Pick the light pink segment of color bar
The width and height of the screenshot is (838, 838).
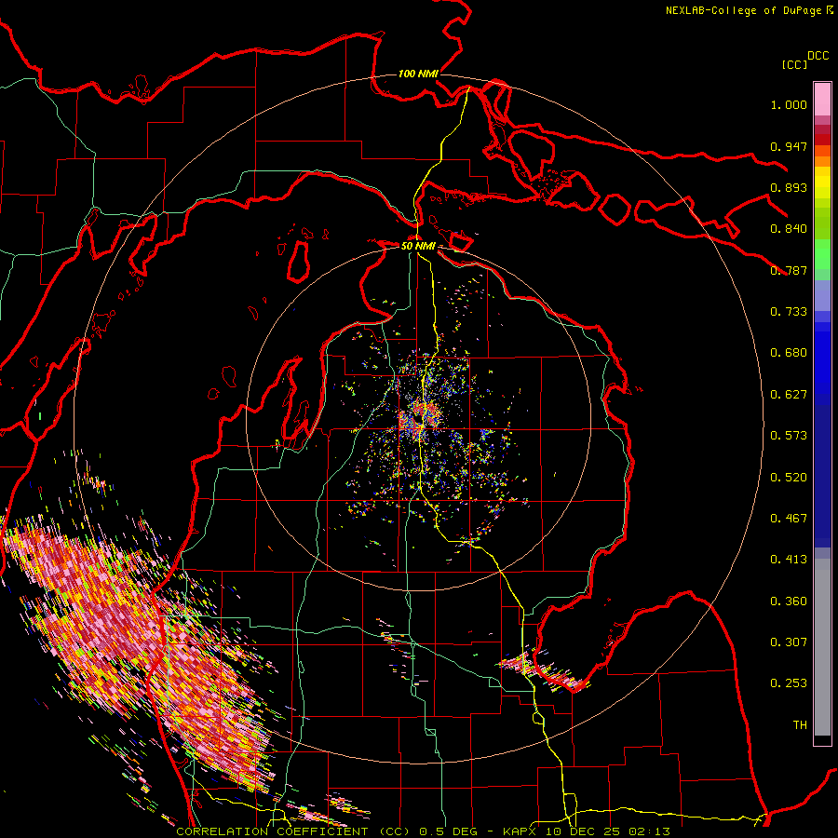(822, 99)
